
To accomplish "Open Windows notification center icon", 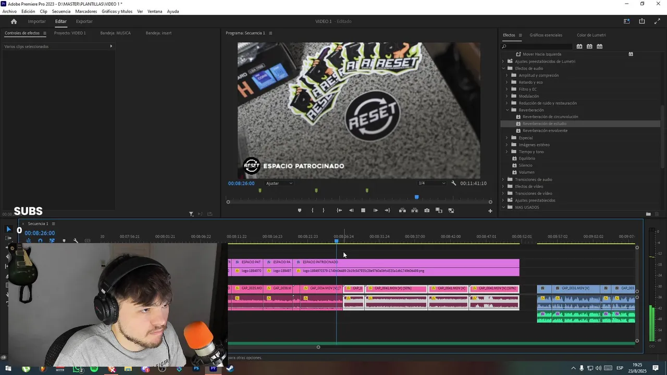I will pyautogui.click(x=656, y=368).
